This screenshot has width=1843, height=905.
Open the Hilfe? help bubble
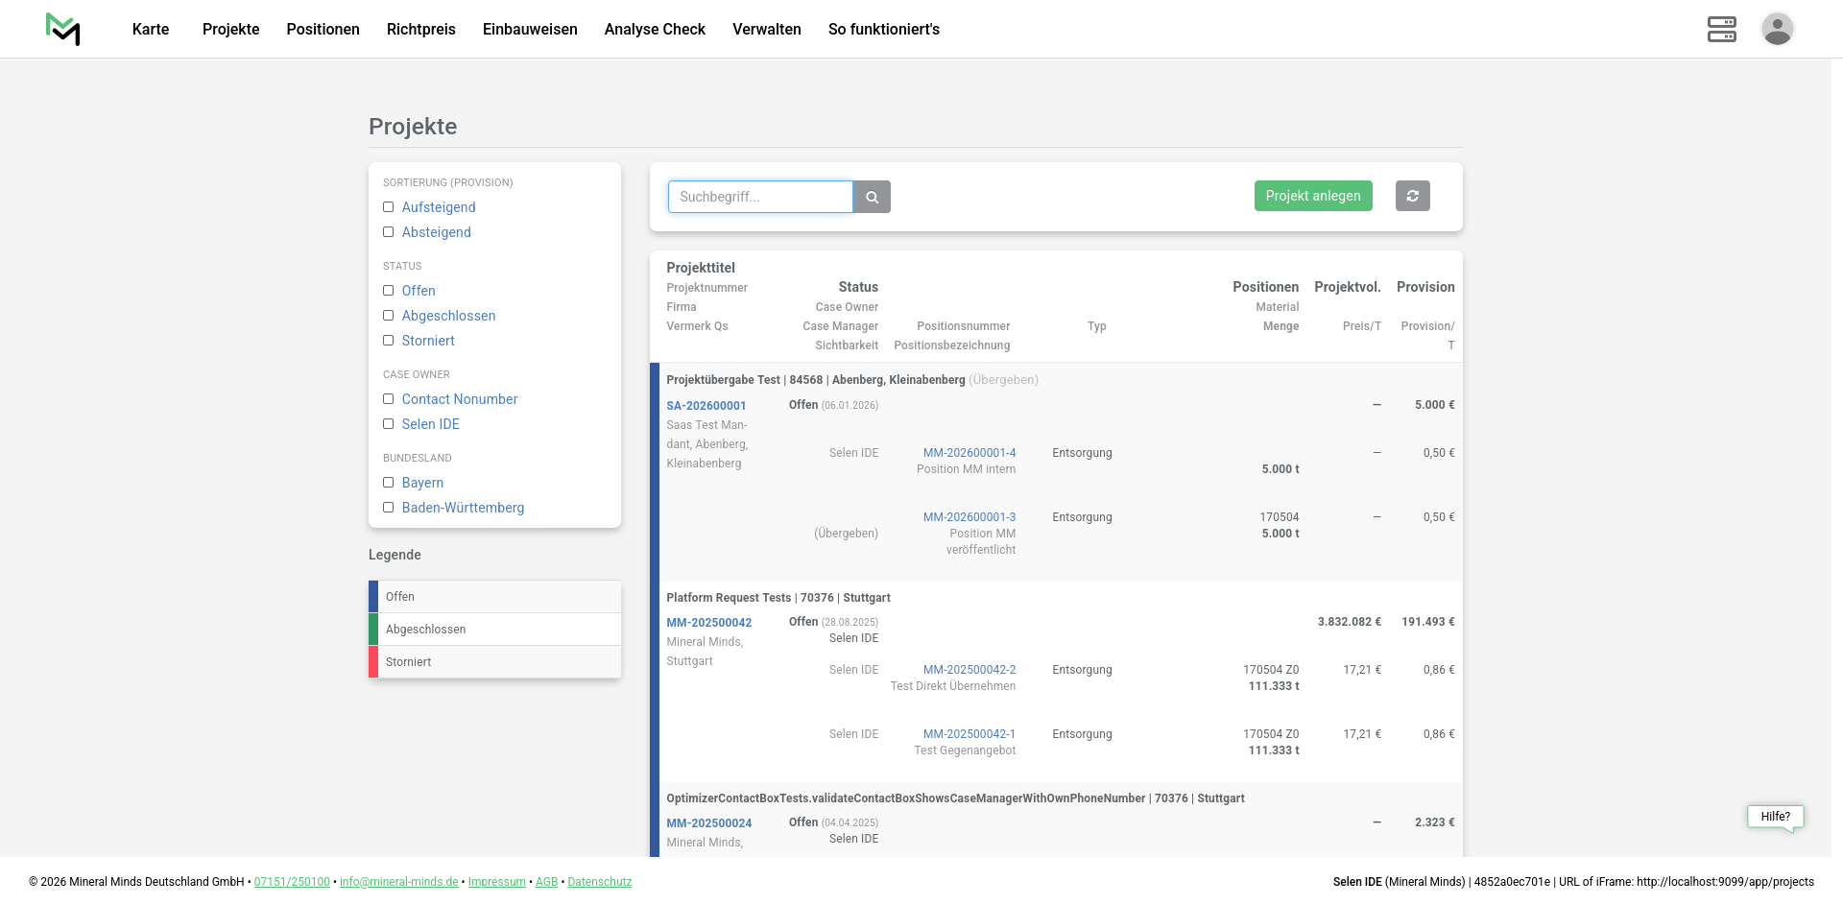1775,817
